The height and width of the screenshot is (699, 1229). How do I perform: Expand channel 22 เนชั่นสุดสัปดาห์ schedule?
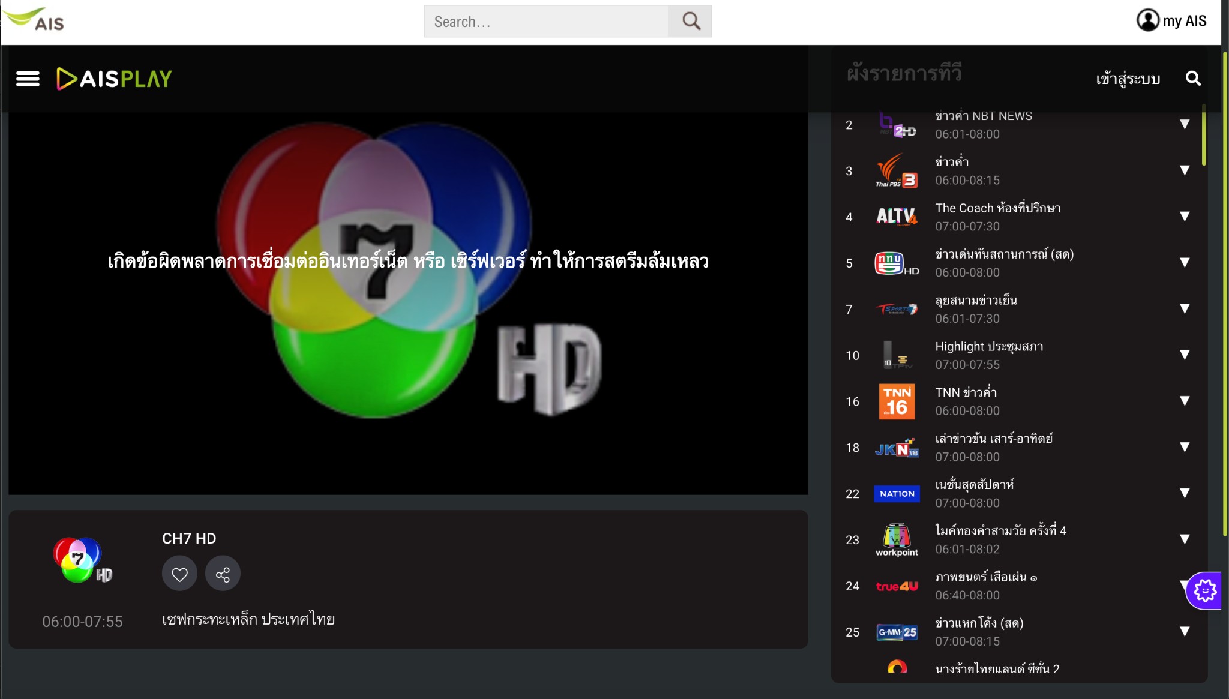pyautogui.click(x=1185, y=493)
